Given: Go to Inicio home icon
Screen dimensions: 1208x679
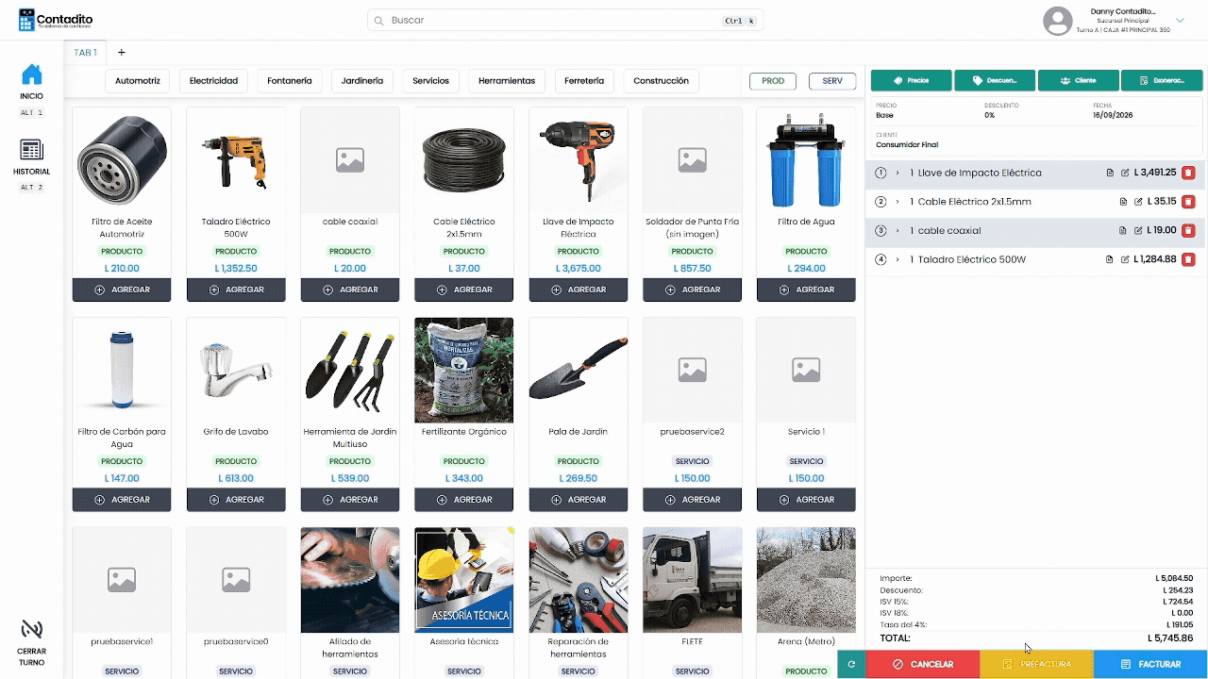Looking at the screenshot, I should point(32,75).
